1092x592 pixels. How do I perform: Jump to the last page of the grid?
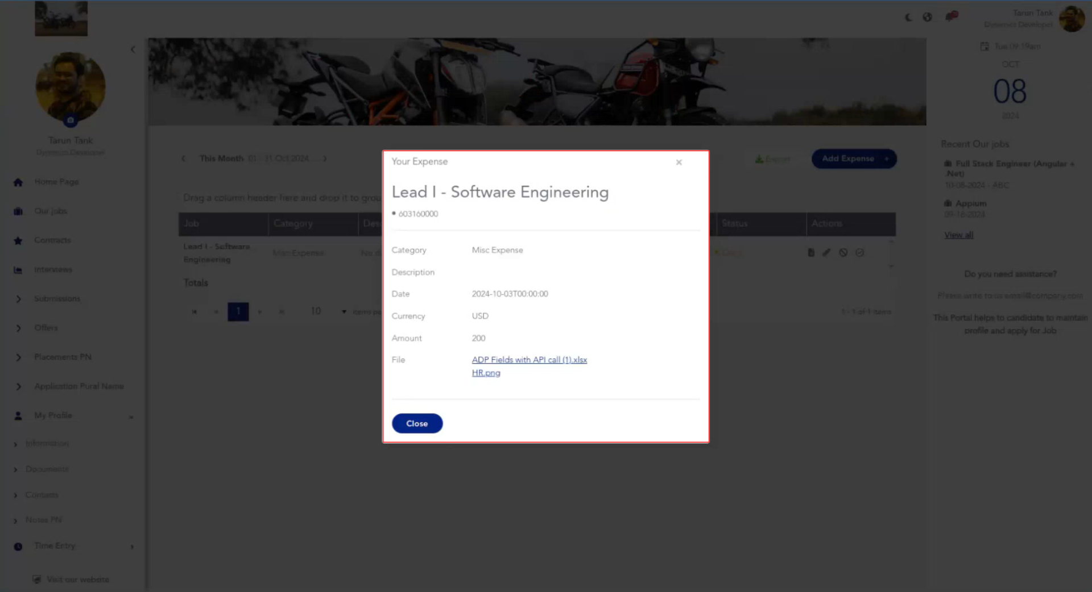tap(282, 311)
